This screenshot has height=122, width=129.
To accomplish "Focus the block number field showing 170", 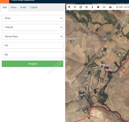I will click(32, 46).
